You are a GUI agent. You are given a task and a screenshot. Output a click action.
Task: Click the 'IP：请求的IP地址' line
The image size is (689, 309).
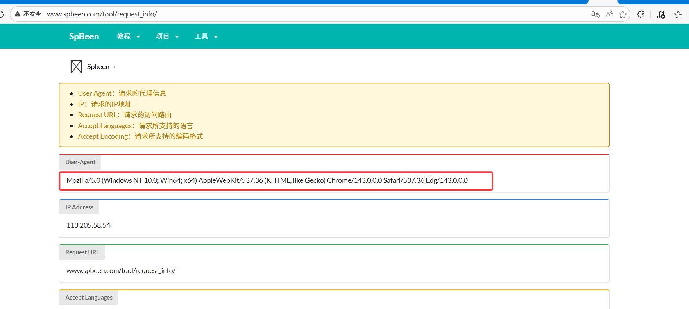pos(105,104)
